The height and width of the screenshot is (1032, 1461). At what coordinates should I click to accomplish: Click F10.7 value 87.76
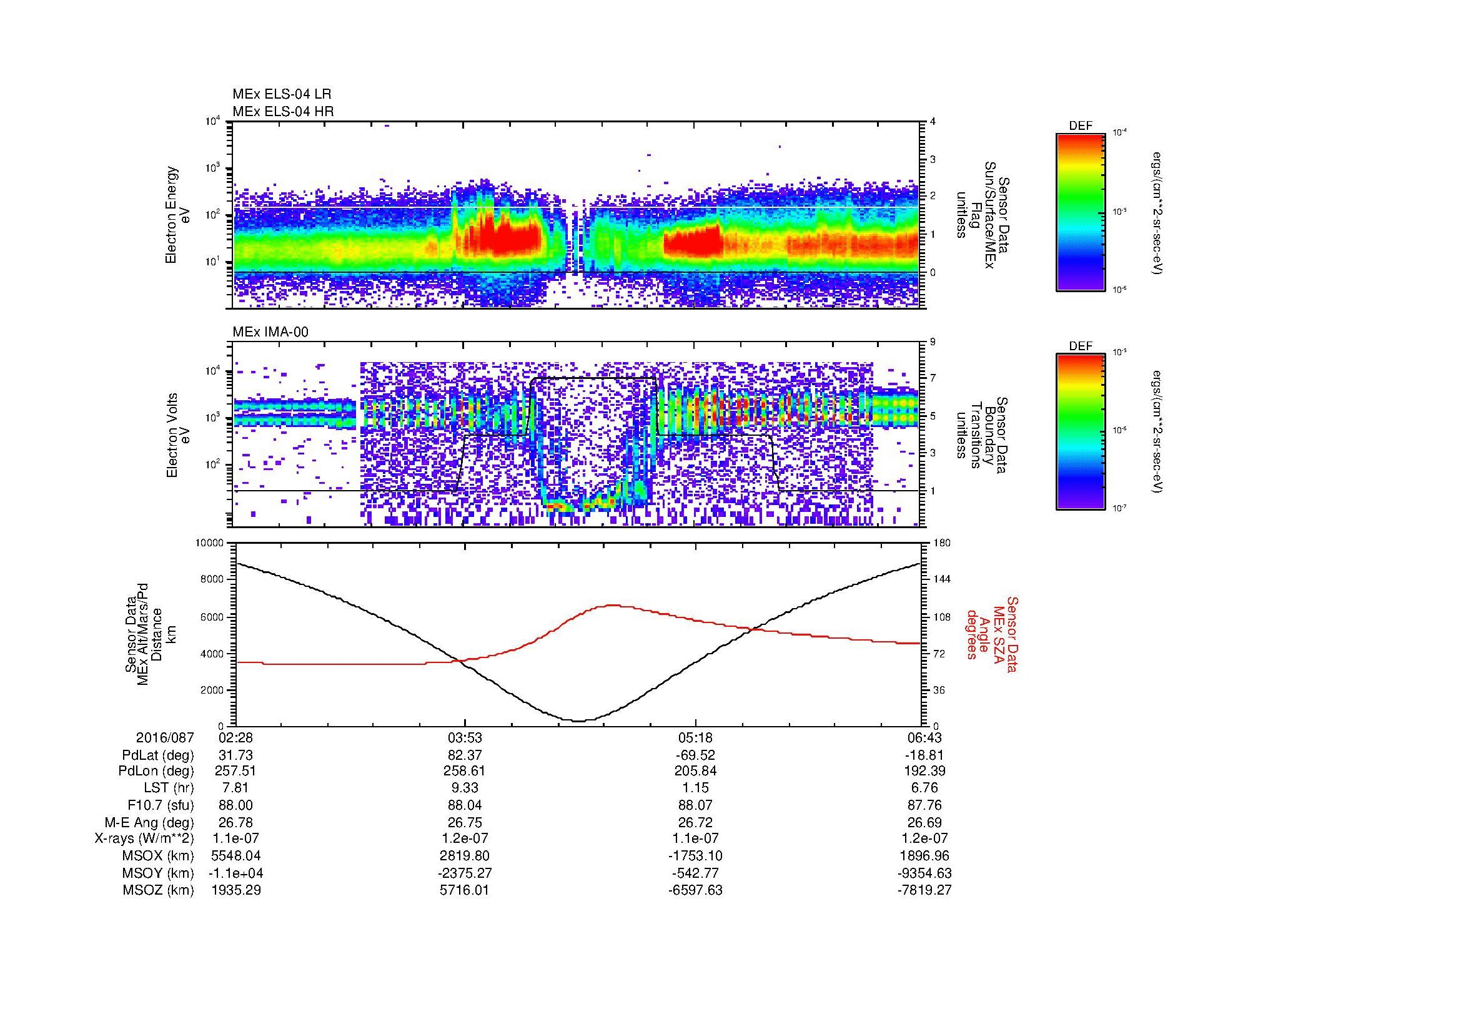924,805
